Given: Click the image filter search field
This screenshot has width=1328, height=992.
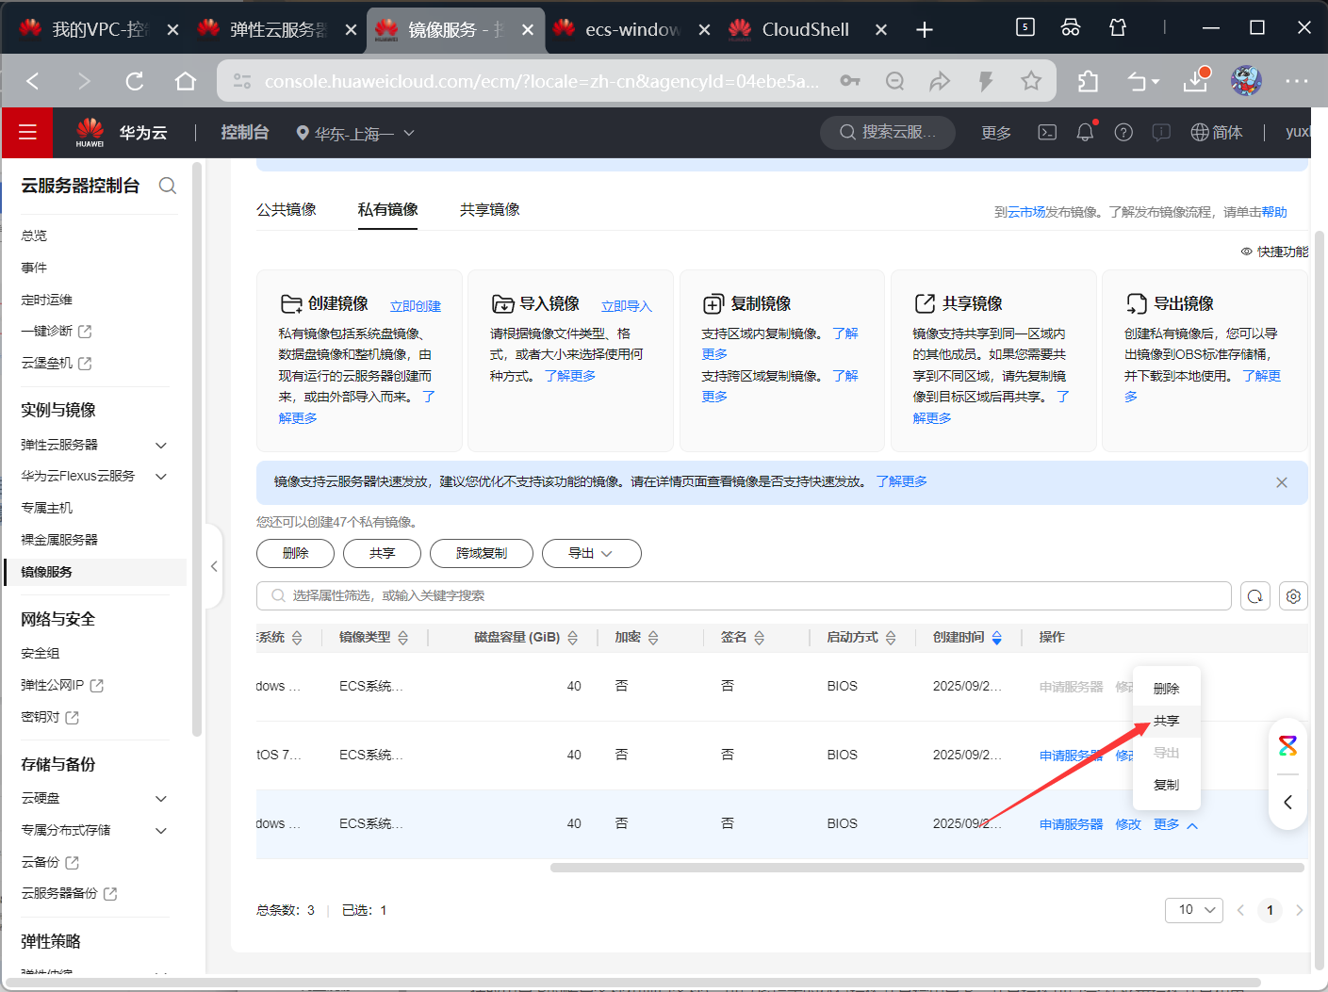Looking at the screenshot, I should coord(744,596).
